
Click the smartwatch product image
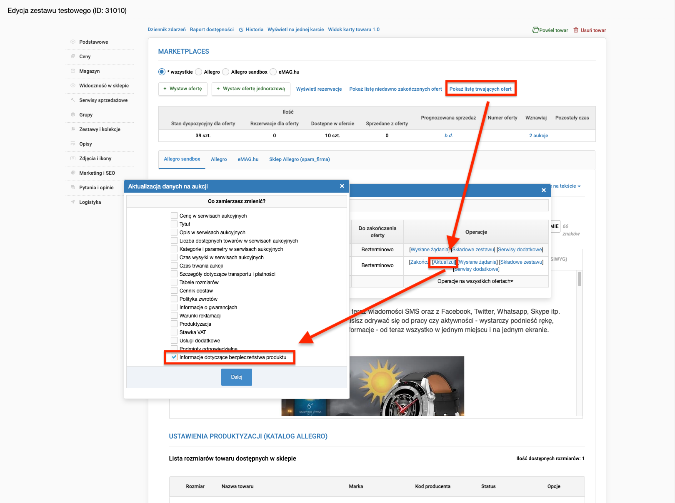(373, 386)
